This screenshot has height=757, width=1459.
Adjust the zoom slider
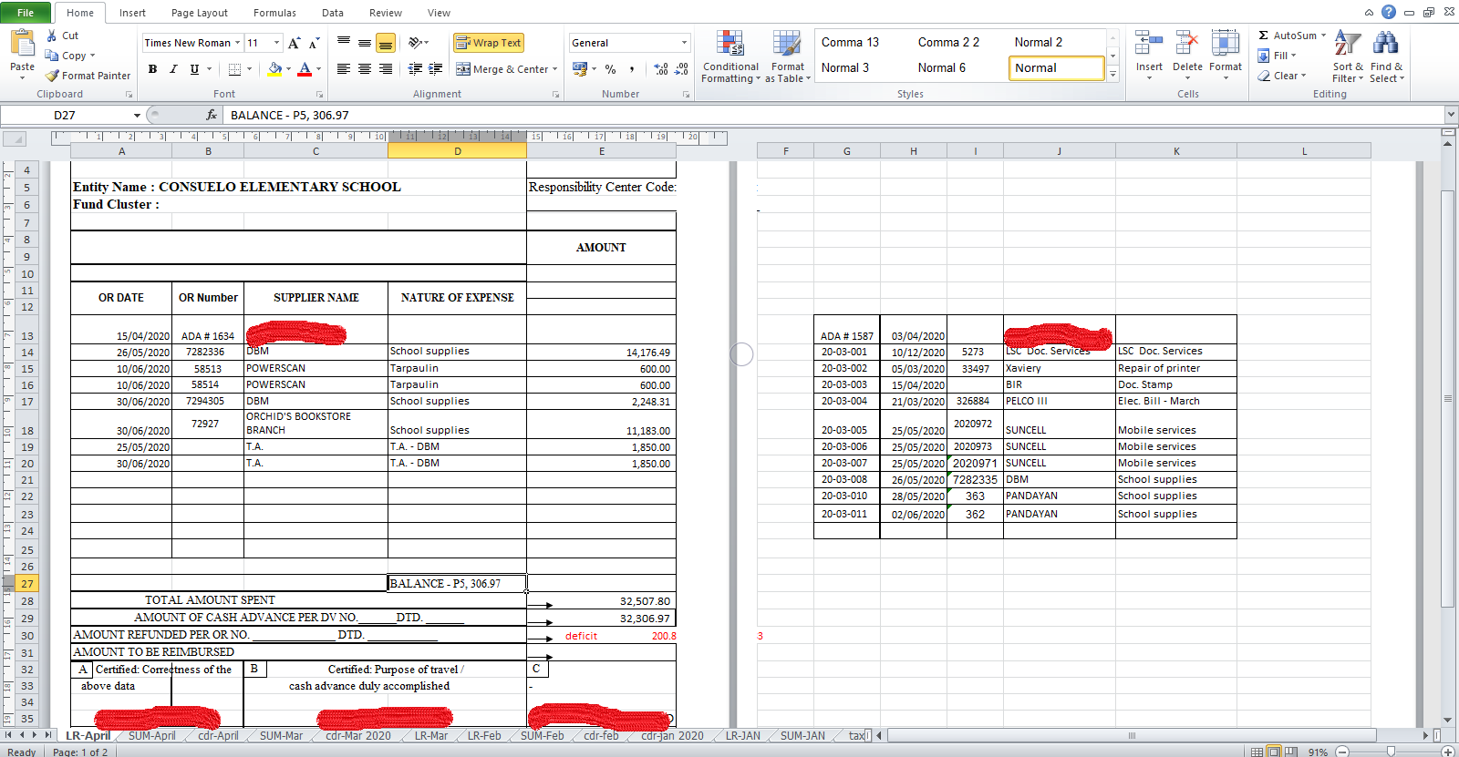coord(1391,752)
